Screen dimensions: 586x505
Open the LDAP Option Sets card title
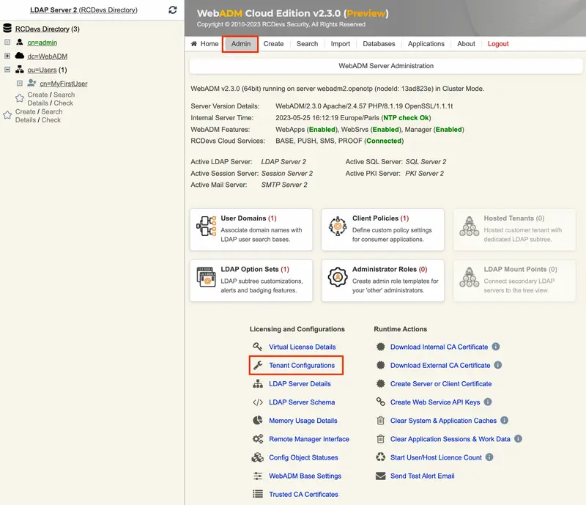[255, 269]
